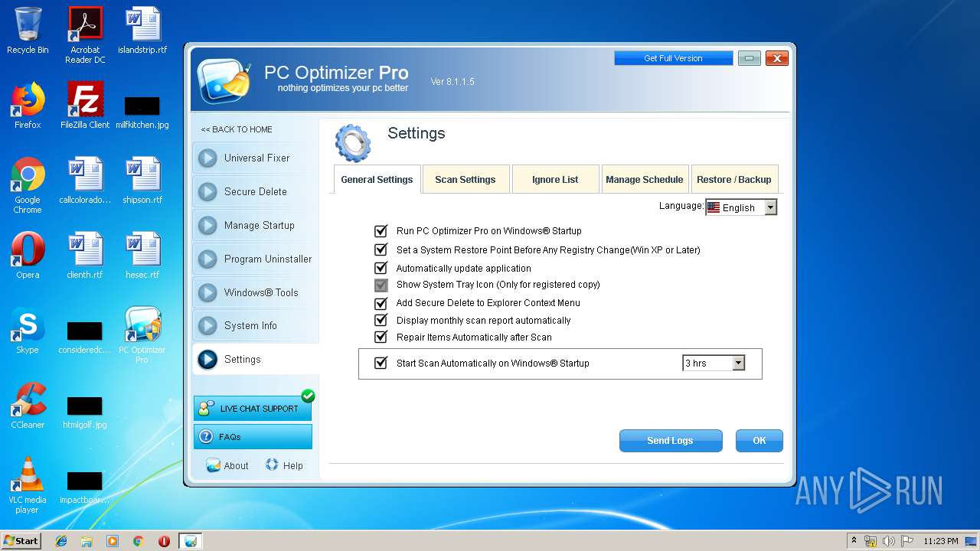980x551 pixels.
Task: Open System Info in the sidebar
Action: tap(255, 326)
